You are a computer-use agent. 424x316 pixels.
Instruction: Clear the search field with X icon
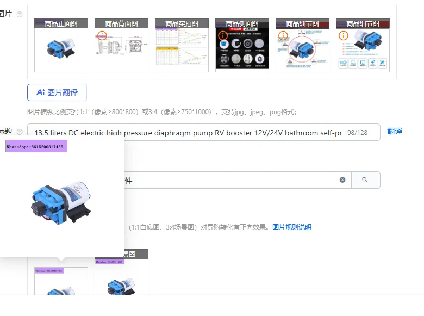click(x=342, y=180)
